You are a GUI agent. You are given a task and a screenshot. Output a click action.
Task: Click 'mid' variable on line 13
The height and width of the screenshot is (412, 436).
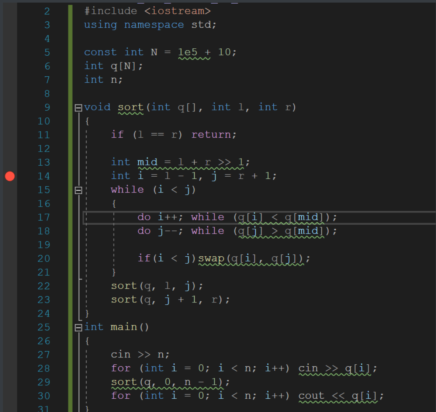tap(148, 162)
